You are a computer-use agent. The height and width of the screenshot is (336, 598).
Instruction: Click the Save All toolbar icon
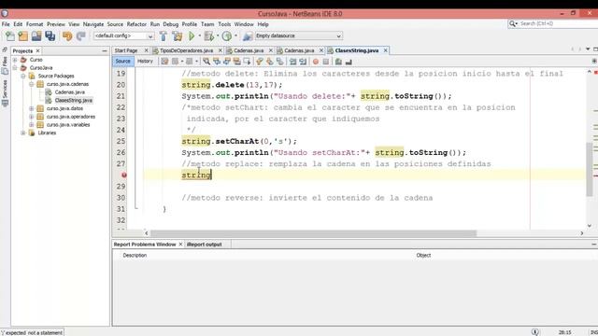coord(50,36)
